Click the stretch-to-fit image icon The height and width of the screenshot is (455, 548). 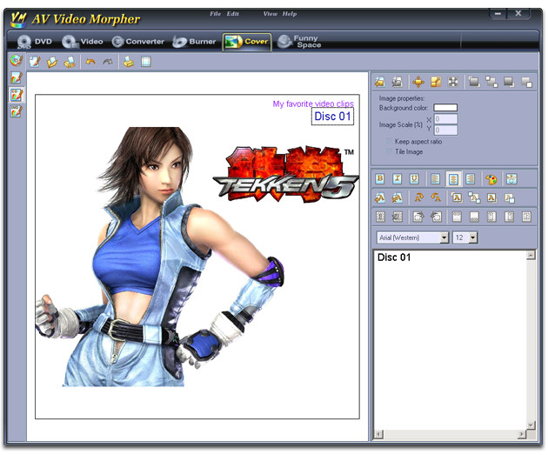coord(453,82)
